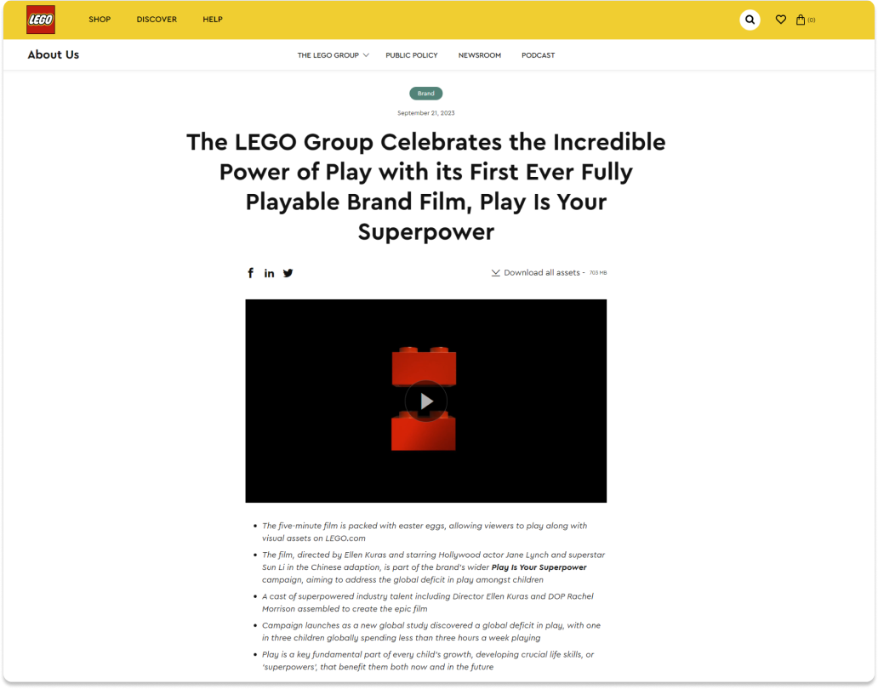Click the Brand category tag
878x689 pixels.
point(426,94)
